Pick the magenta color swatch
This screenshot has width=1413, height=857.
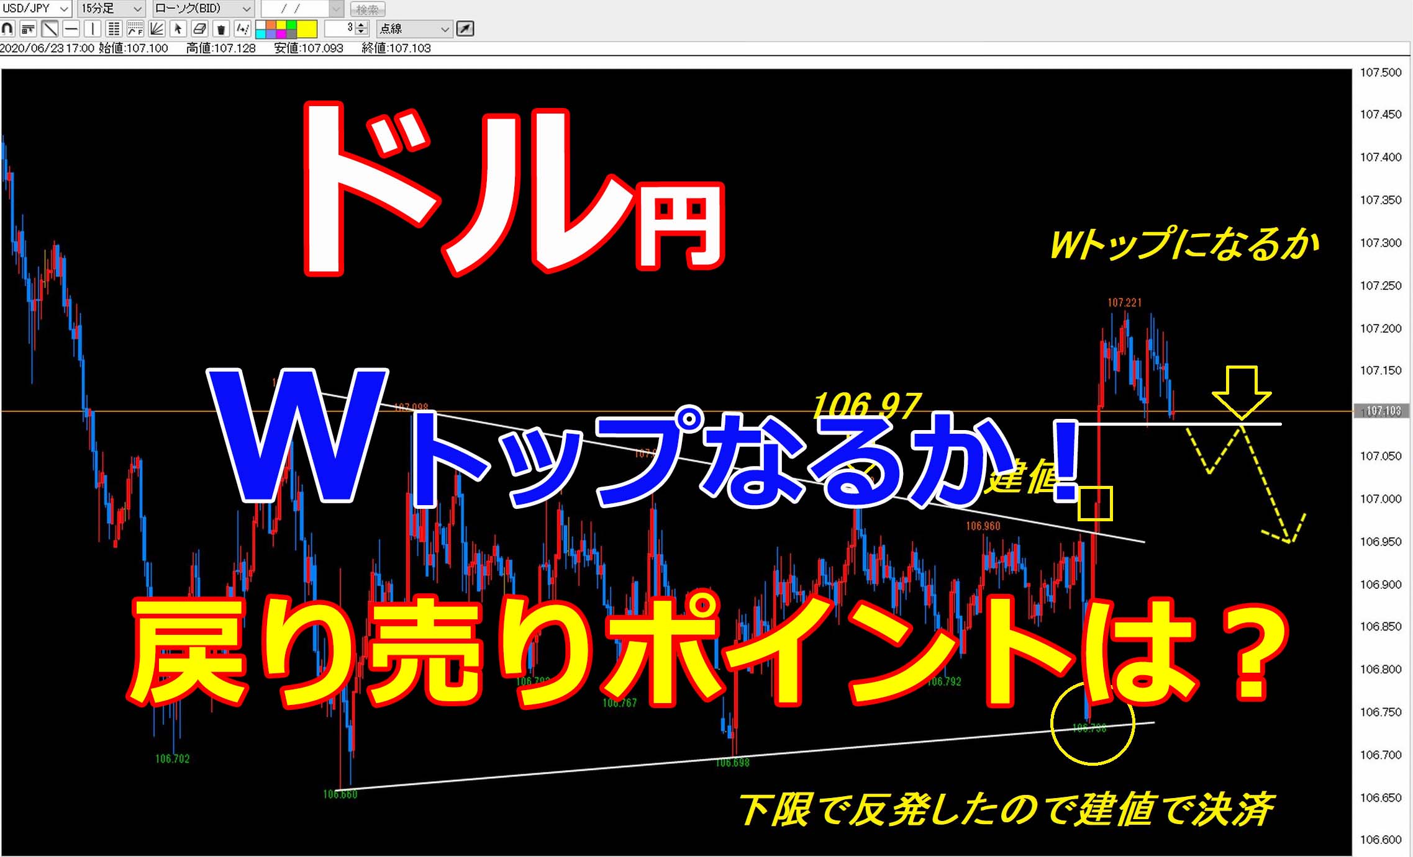tap(281, 34)
